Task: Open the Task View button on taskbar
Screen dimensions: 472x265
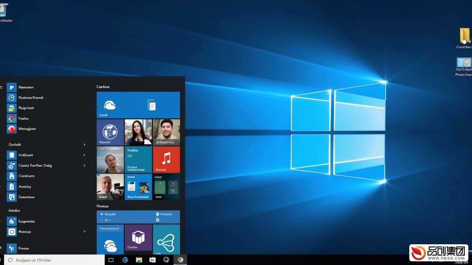Action: [111, 260]
